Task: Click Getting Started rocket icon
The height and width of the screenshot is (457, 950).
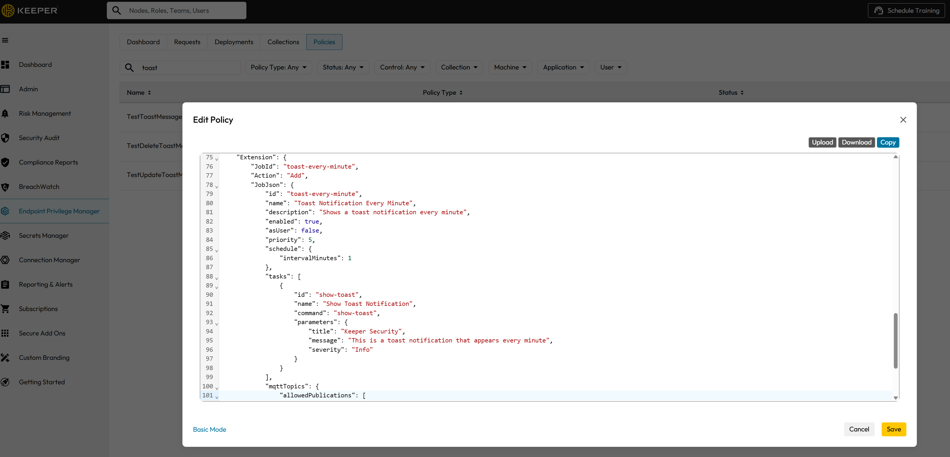Action: pyautogui.click(x=5, y=382)
